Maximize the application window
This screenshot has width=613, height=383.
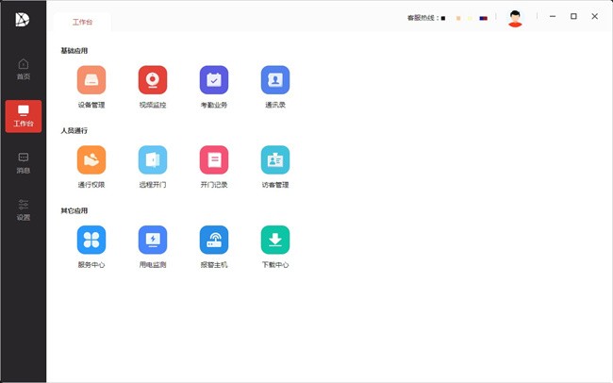pos(573,16)
